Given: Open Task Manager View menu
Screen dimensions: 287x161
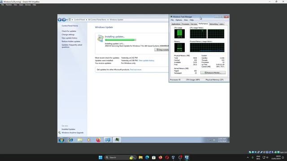Looking at the screenshot, I should (186, 20).
